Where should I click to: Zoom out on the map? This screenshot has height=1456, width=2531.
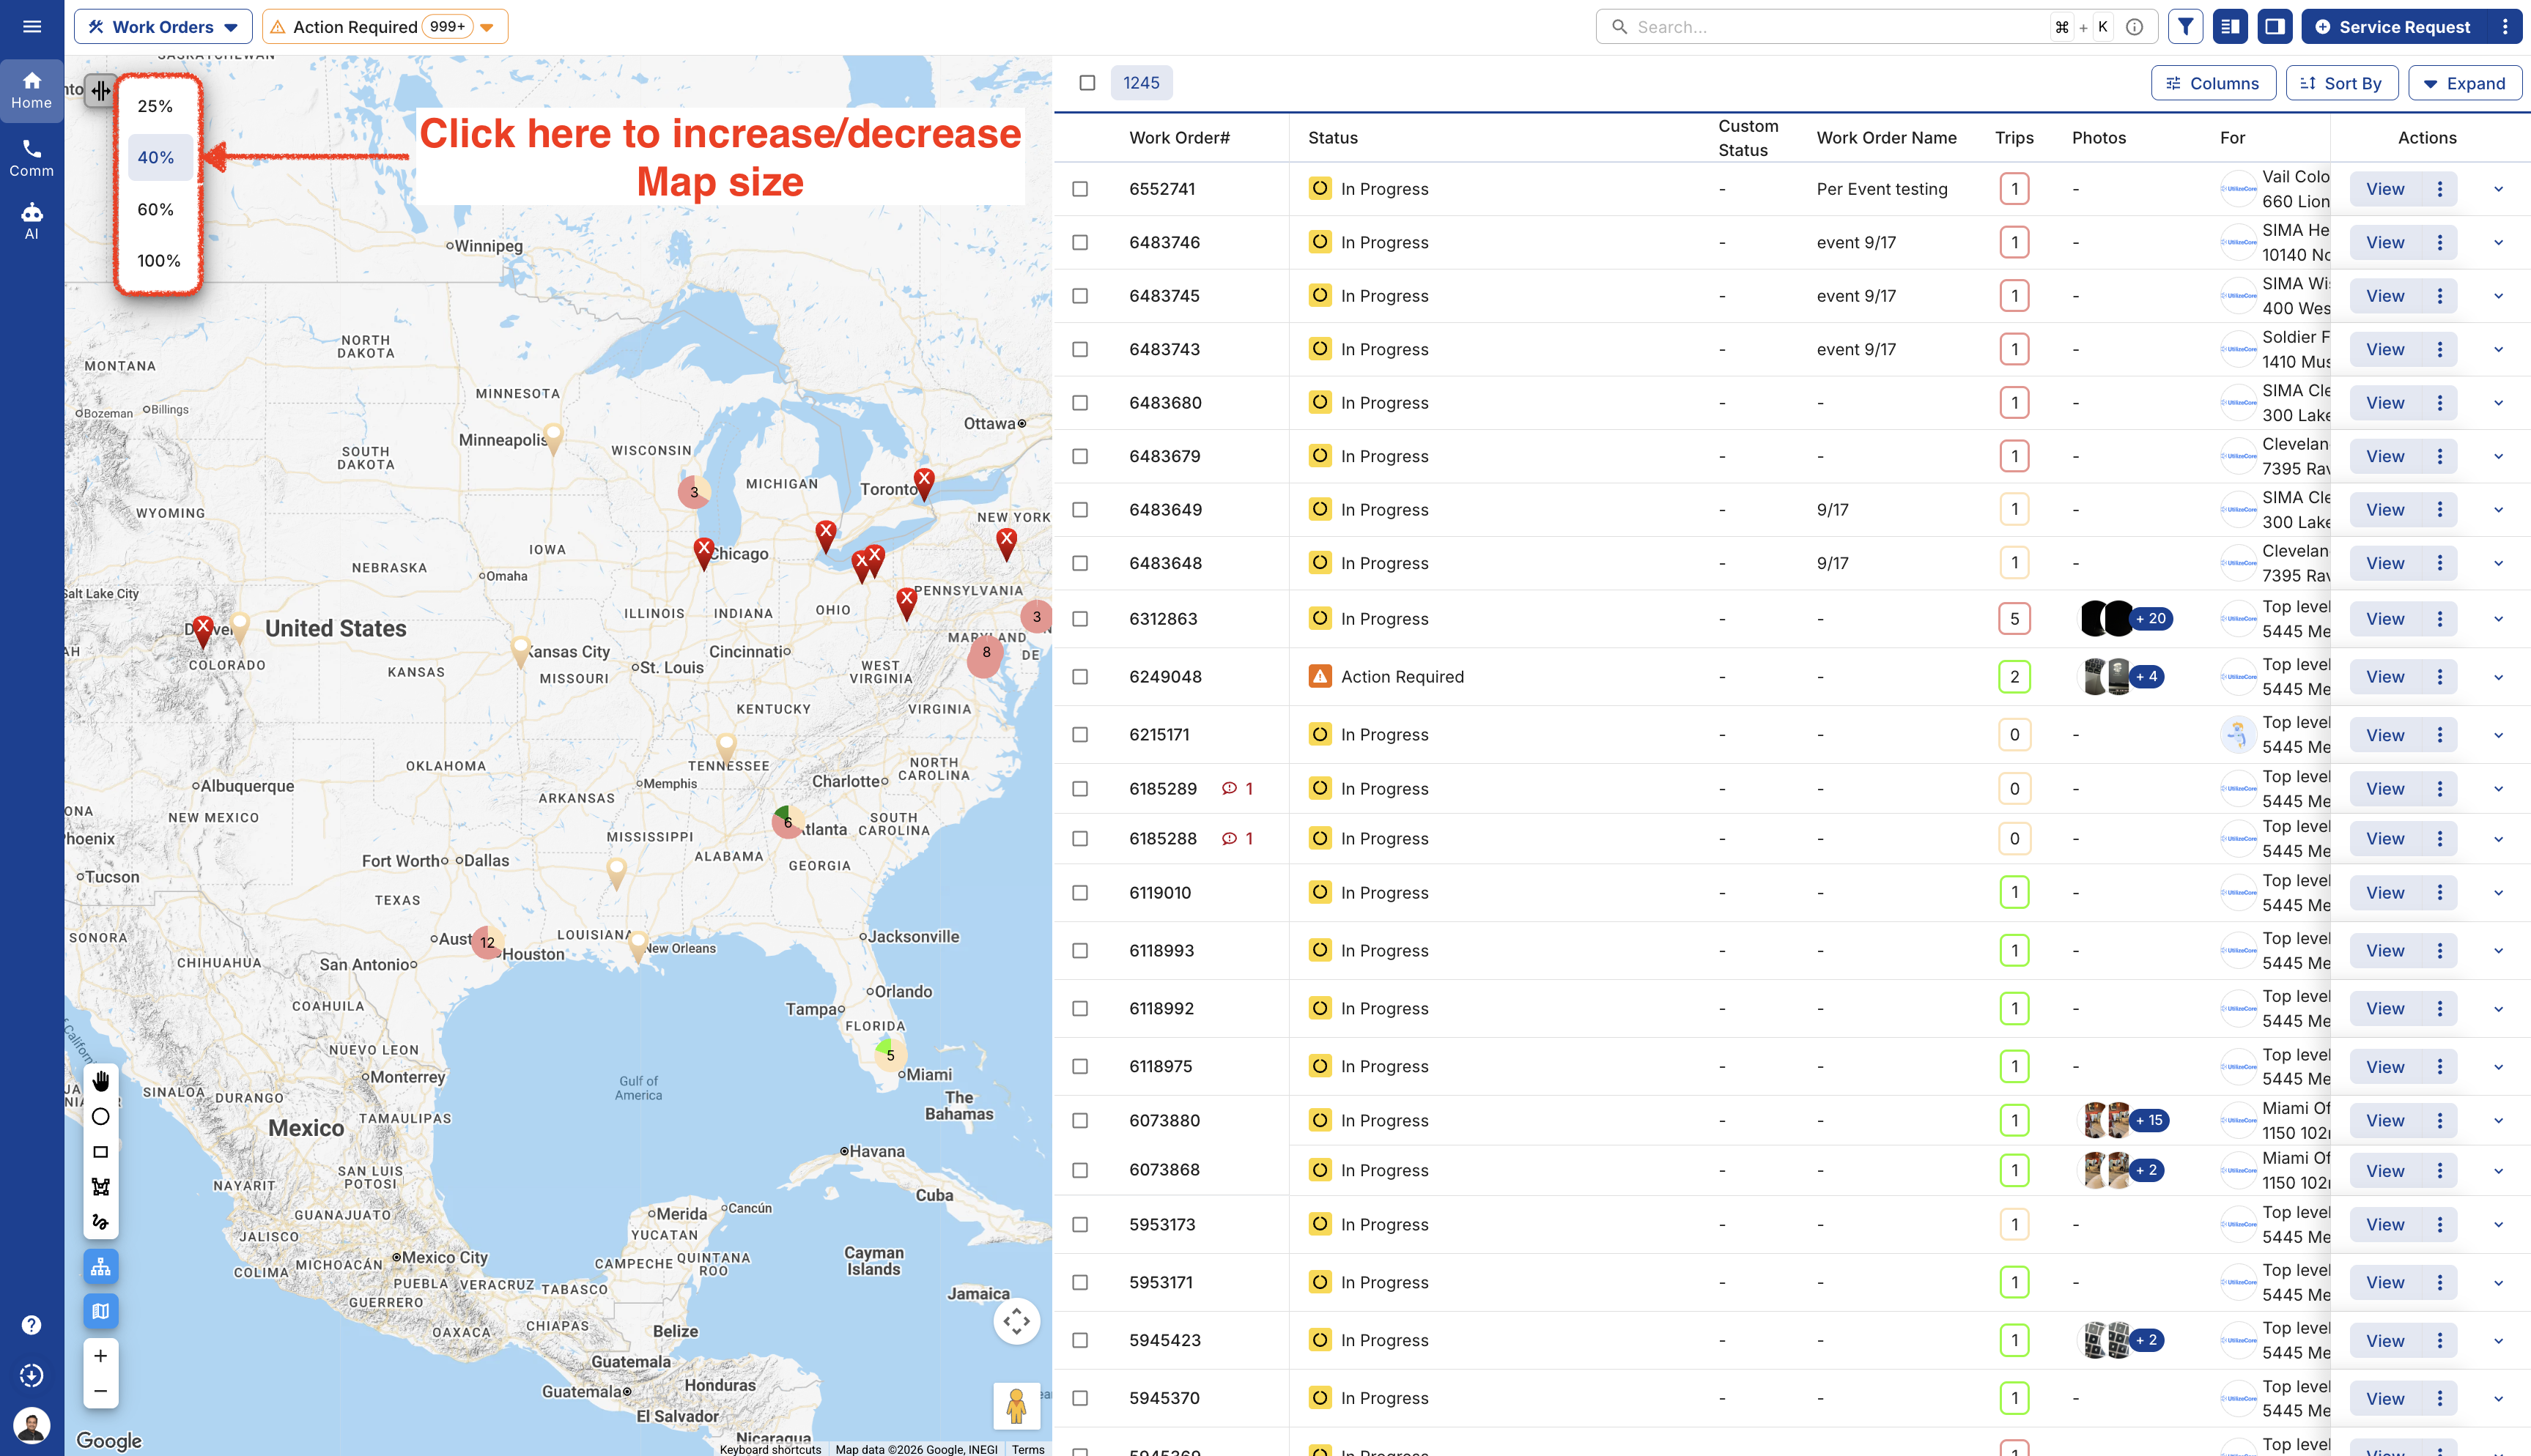101,1391
